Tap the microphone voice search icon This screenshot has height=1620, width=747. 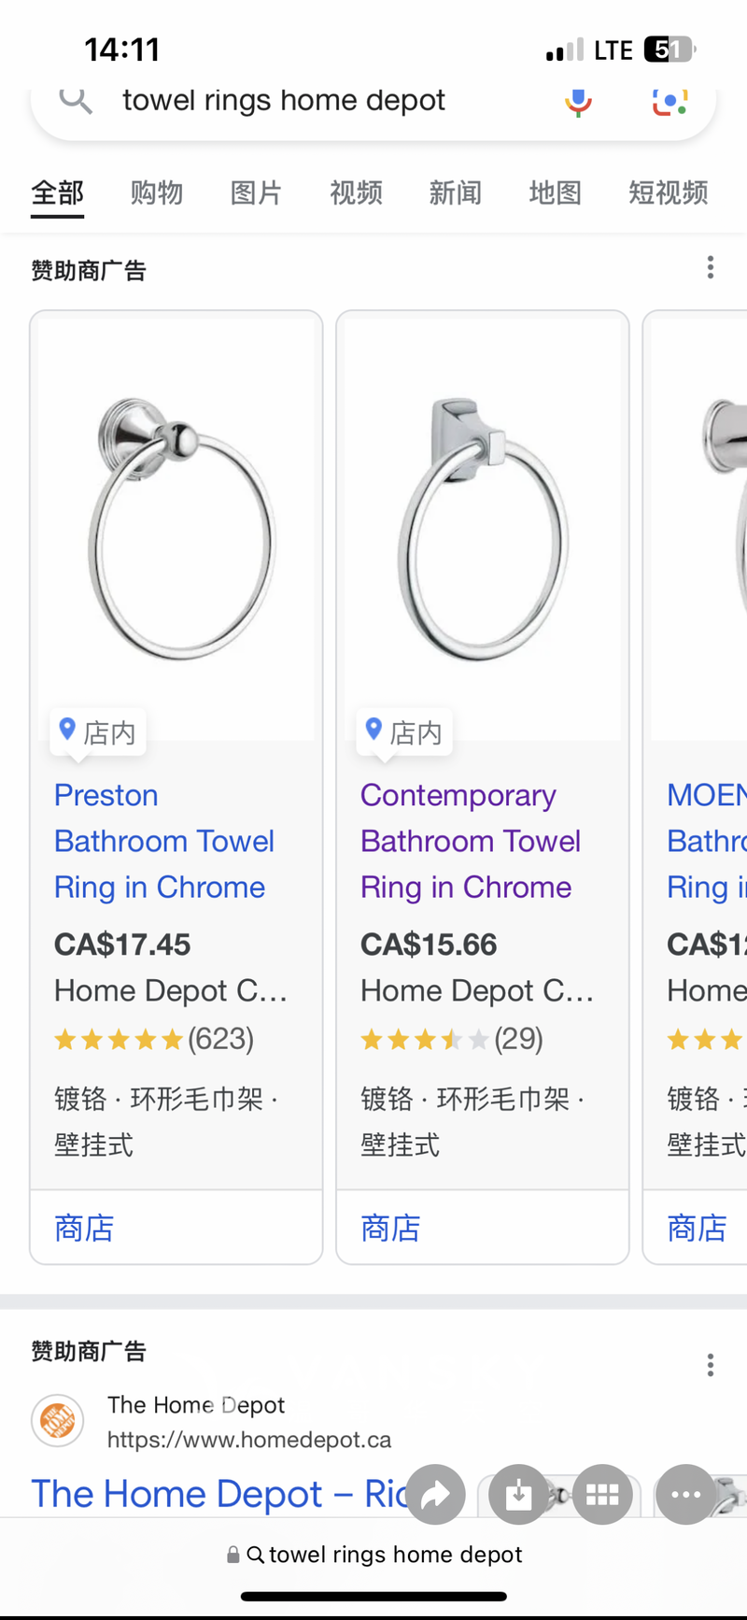point(578,101)
